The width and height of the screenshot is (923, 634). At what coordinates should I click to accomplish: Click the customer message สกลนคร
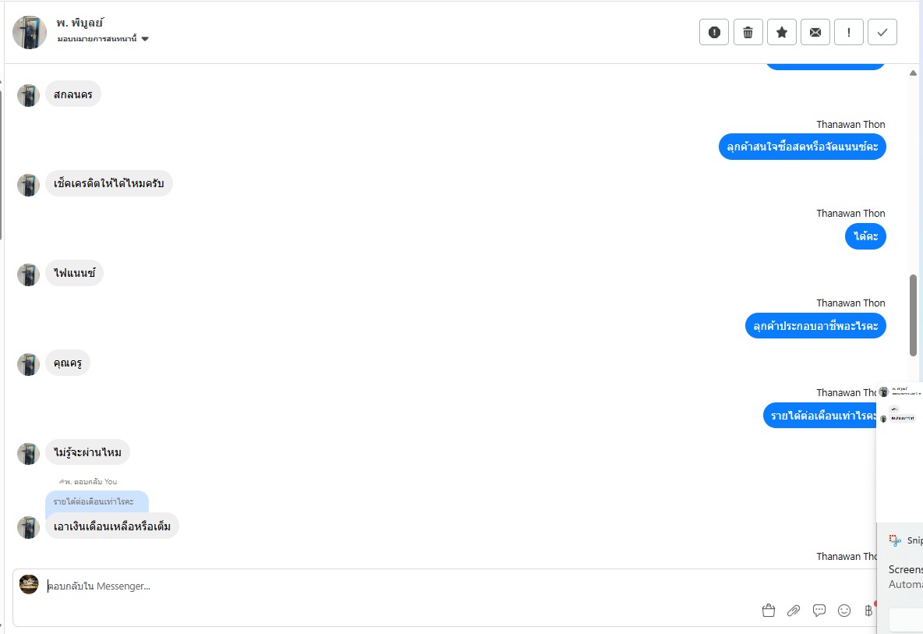73,94
